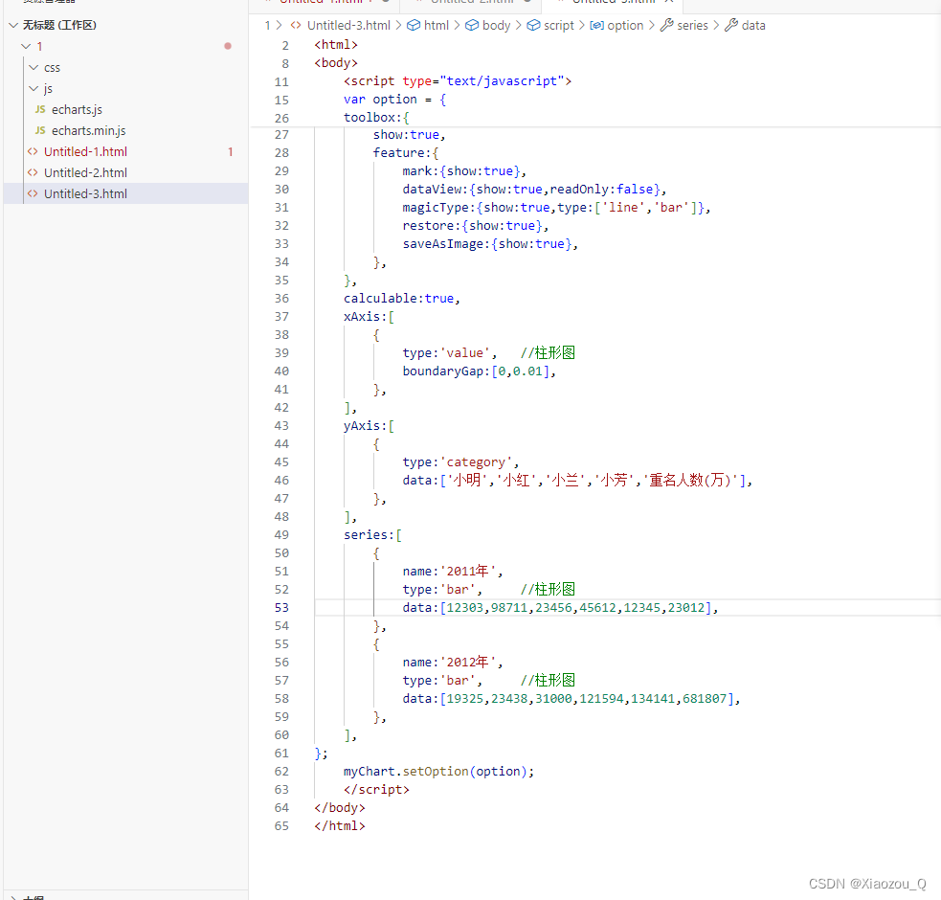Collapse the css folder chevron

34,67
